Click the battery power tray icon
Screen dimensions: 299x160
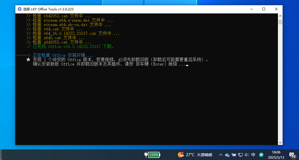coord(234,155)
